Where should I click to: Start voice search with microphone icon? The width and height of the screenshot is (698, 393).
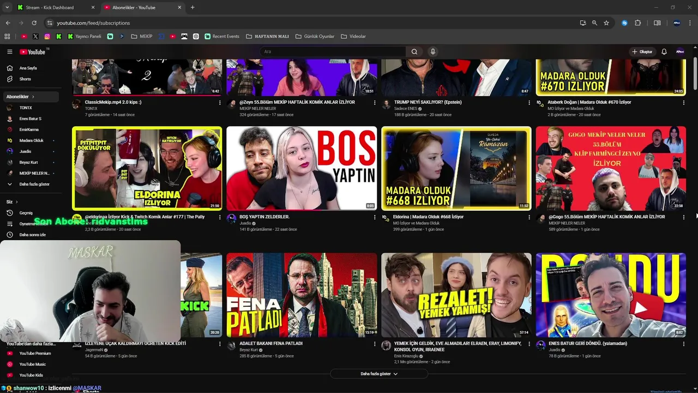point(433,51)
